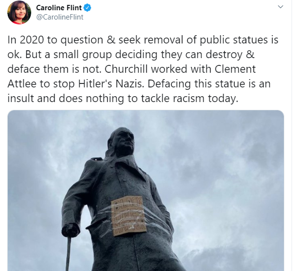Click the statue's left shoulder epaulette
Screen dimensions: 293x271
pos(97,159)
